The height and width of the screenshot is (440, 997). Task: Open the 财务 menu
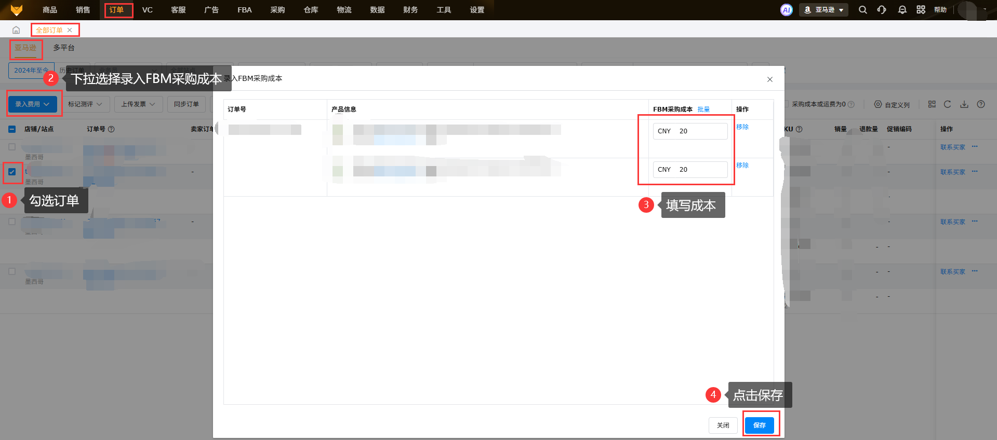tap(410, 10)
